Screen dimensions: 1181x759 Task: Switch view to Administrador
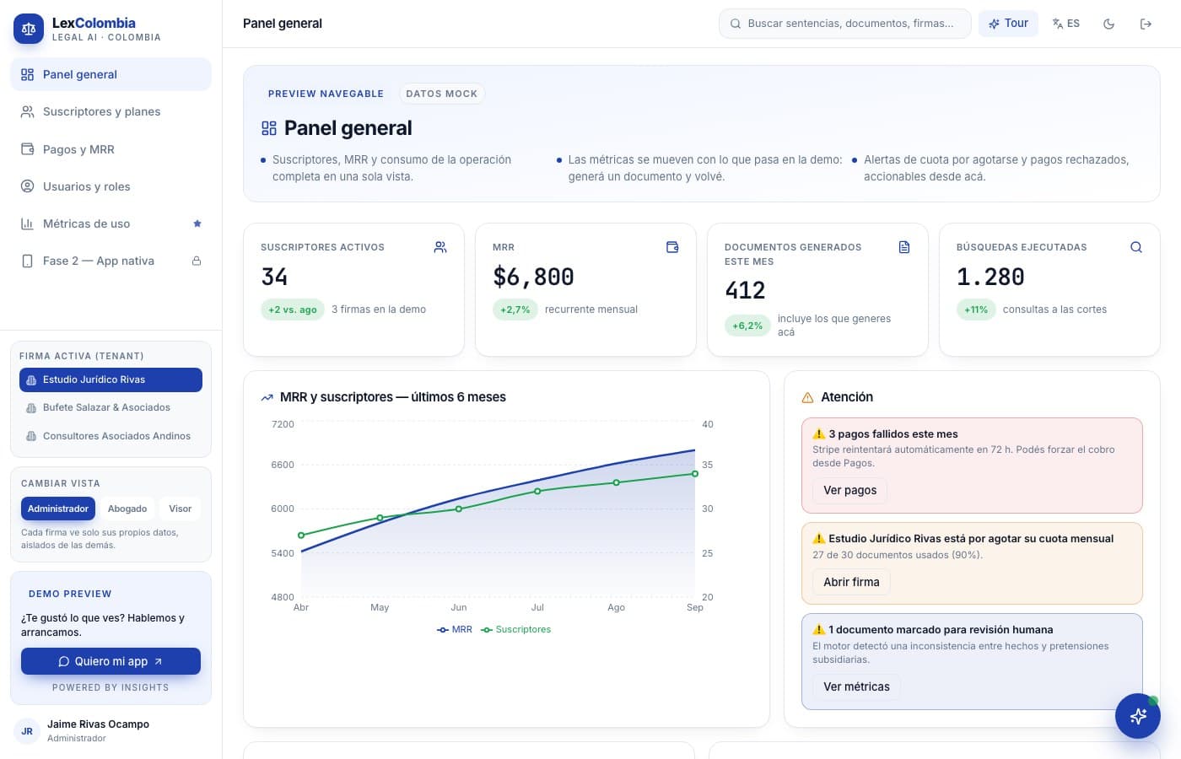(x=58, y=509)
